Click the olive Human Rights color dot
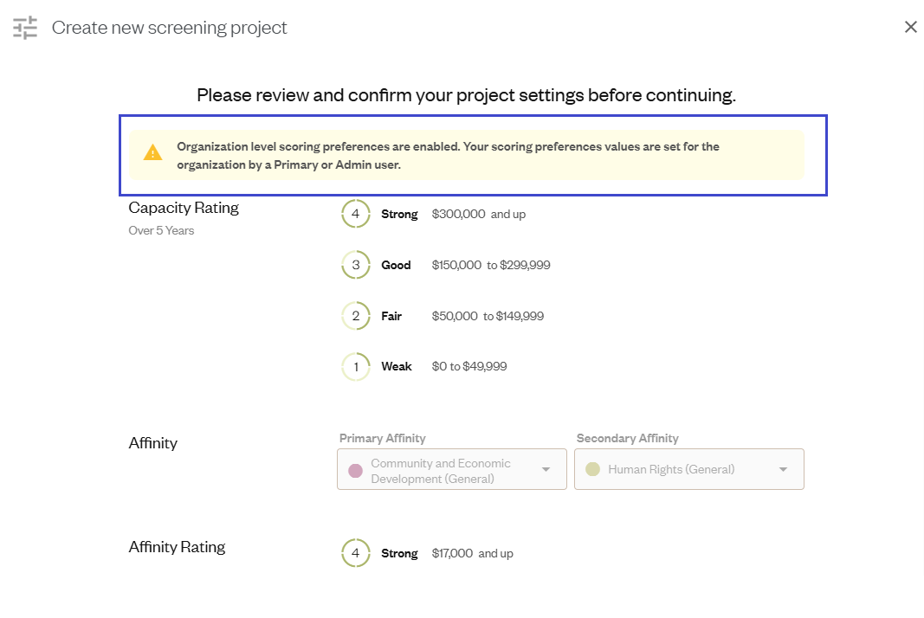Image resolution: width=924 pixels, height=618 pixels. (x=593, y=469)
